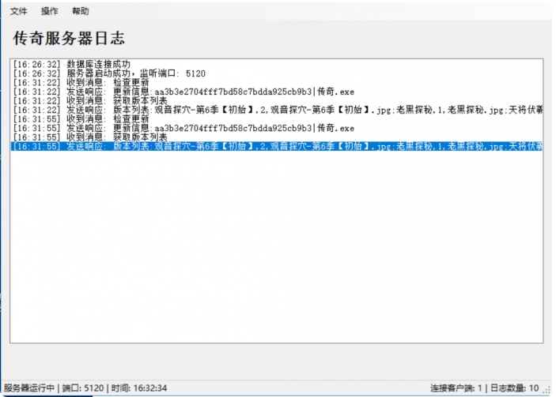Click the 传奇服务器日志 heading
This screenshot has width=556, height=397.
coord(69,38)
